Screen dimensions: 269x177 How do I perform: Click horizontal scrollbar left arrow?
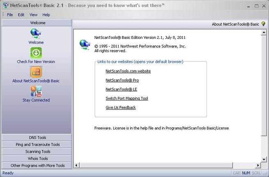76,166
